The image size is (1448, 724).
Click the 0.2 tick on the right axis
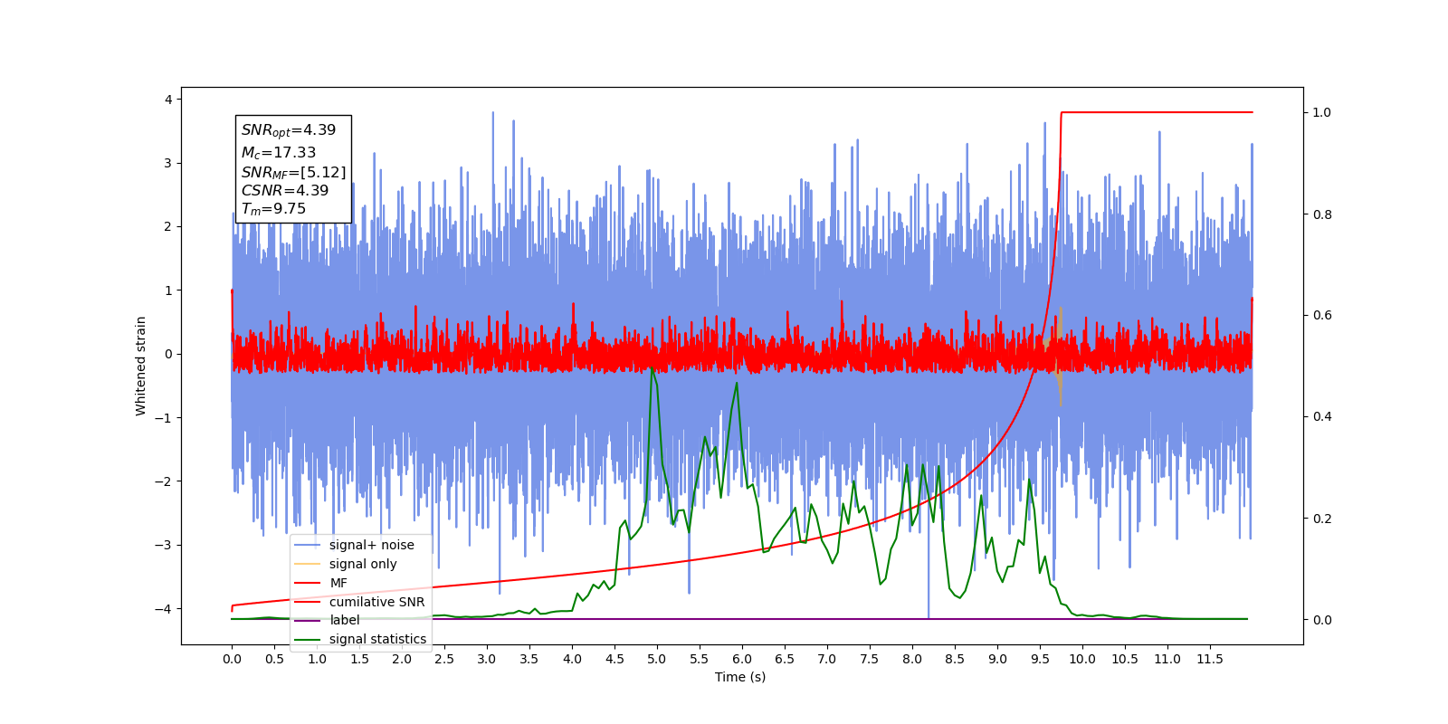tap(1322, 519)
